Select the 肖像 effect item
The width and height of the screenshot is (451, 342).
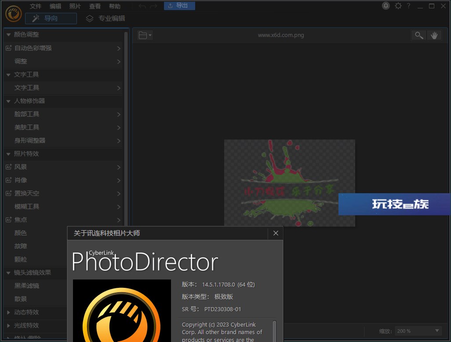63,180
